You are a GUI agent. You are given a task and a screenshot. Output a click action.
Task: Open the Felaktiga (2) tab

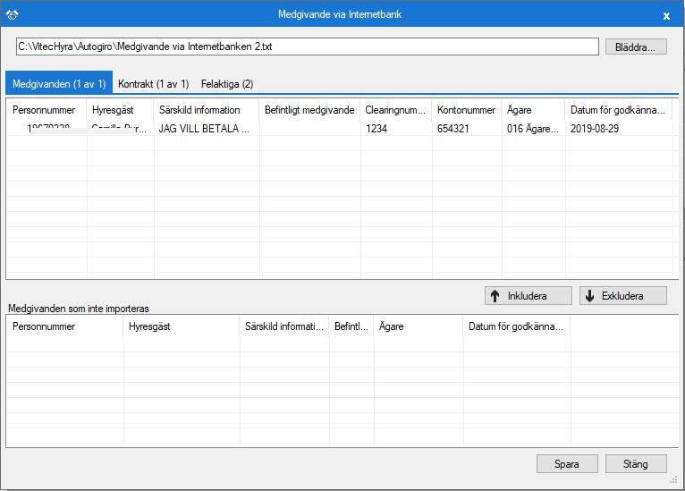[x=227, y=83]
